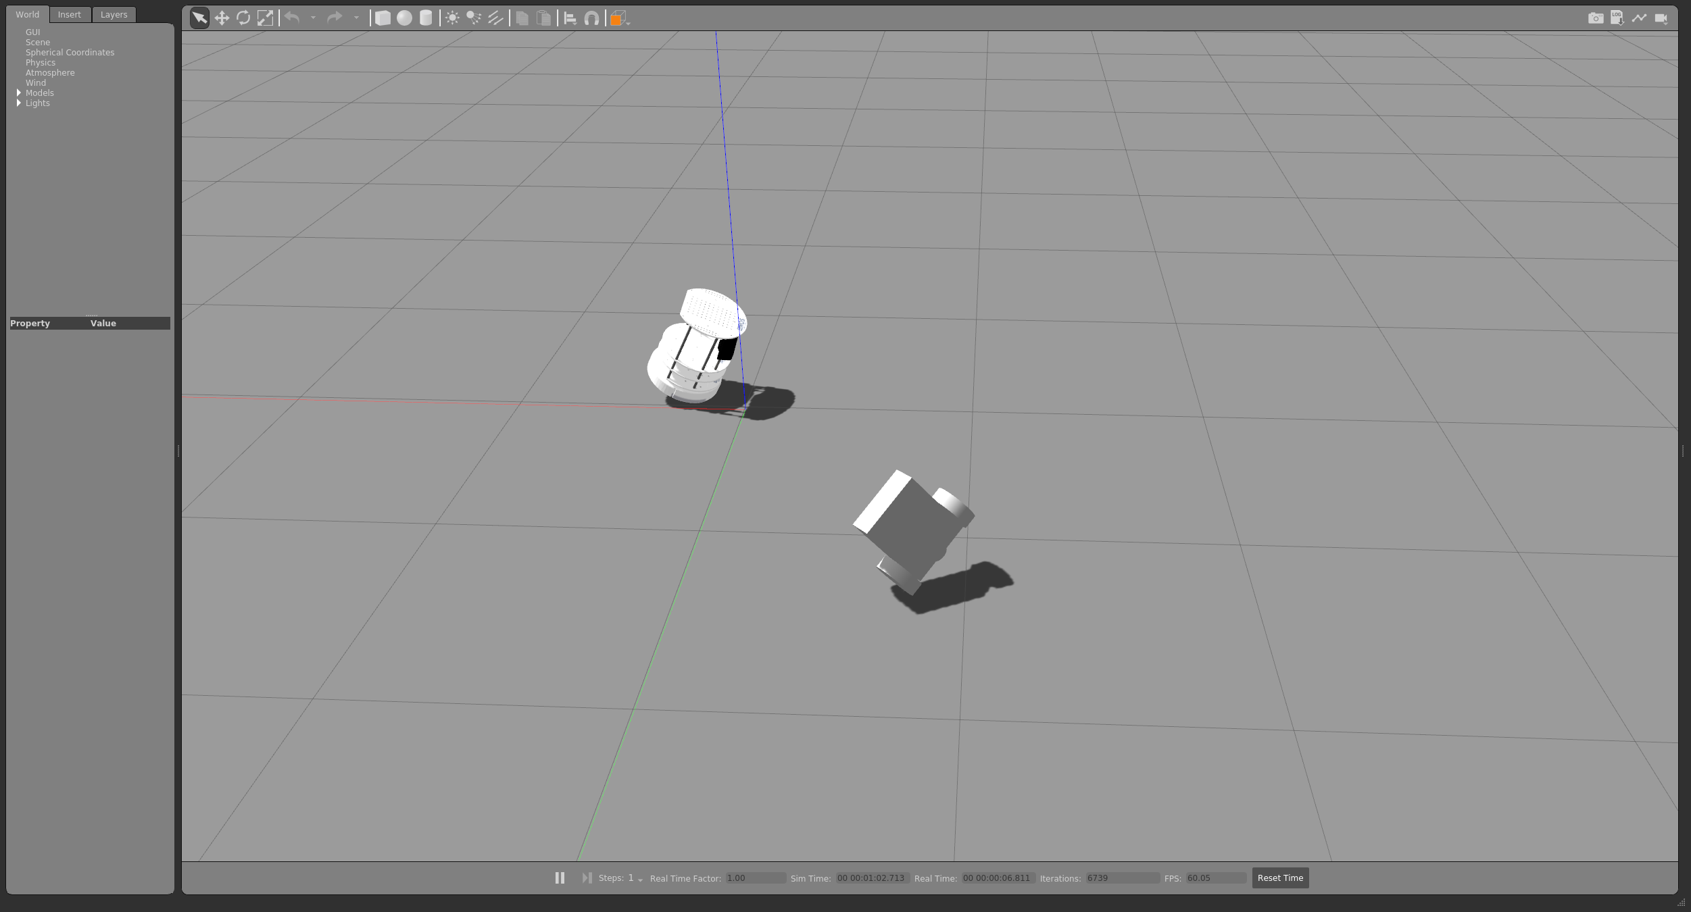Open the view angle dropdown
The width and height of the screenshot is (1691, 912).
pyautogui.click(x=619, y=18)
